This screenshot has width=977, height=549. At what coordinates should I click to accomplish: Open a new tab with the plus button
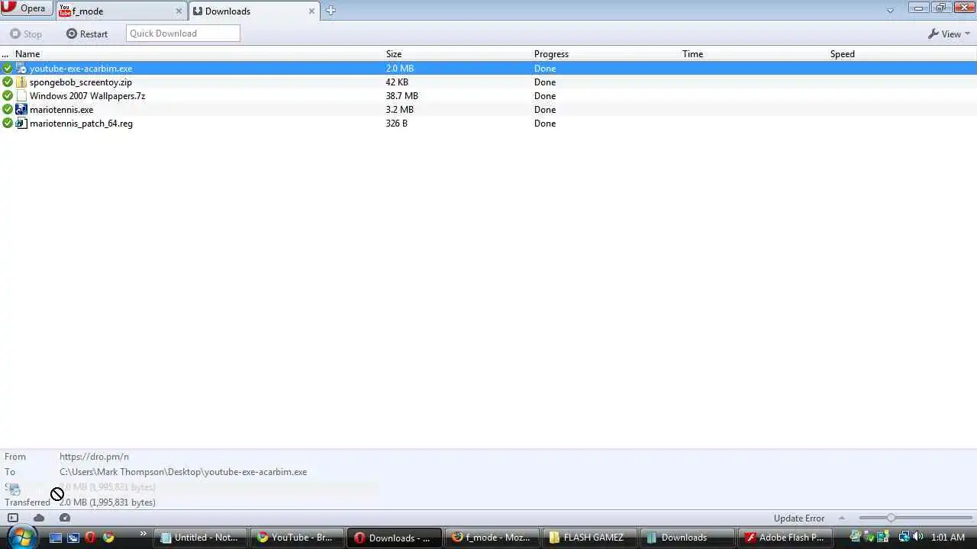point(331,11)
